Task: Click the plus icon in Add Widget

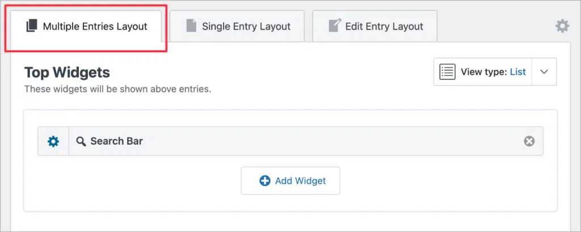Action: (x=265, y=181)
